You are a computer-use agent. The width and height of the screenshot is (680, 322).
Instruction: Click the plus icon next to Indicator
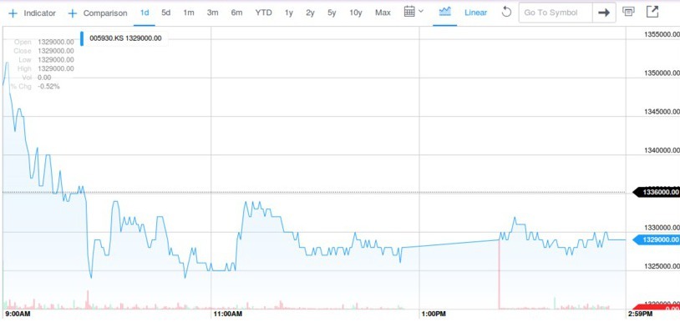(x=13, y=13)
